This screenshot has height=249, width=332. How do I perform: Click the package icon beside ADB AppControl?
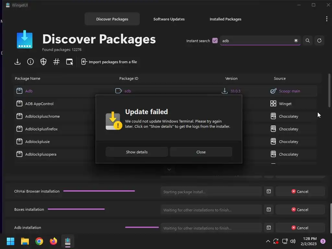[19, 103]
